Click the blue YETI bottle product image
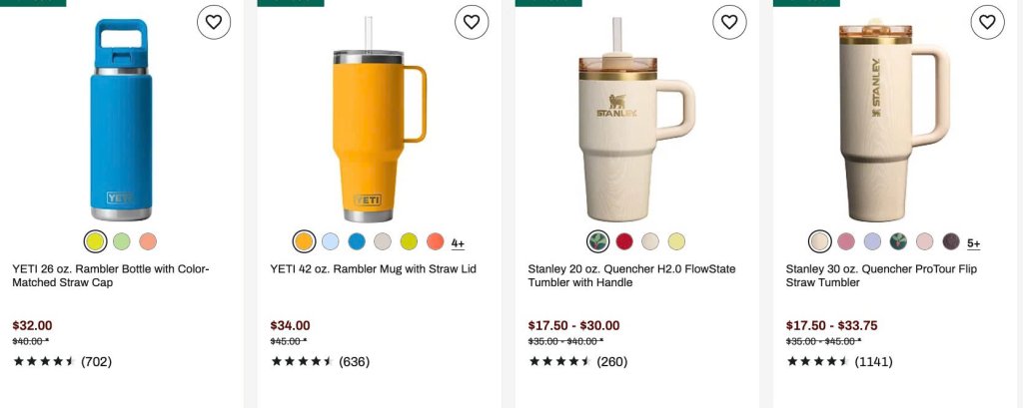 tap(121, 121)
